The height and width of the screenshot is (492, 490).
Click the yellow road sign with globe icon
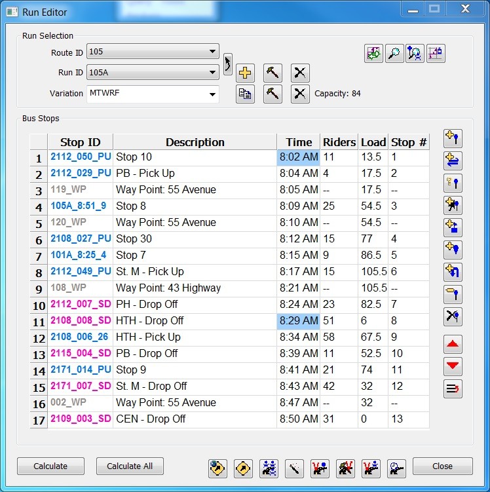[x=217, y=469]
